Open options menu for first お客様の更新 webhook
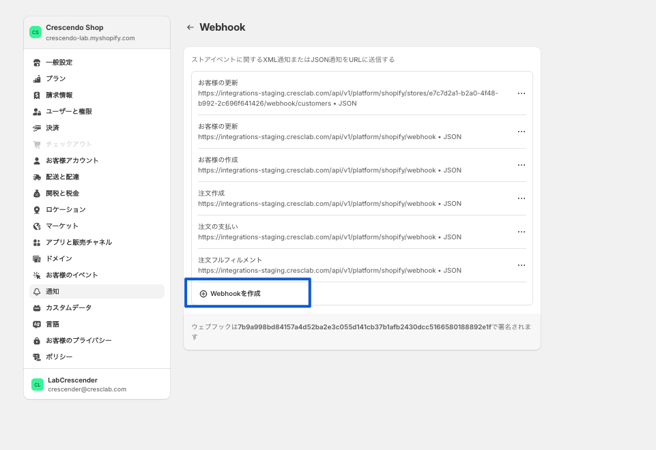656x450 pixels. 522,93
